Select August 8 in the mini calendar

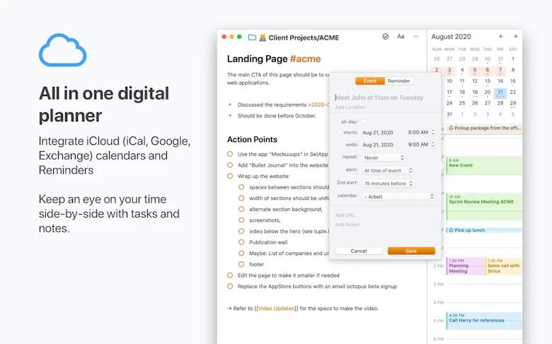click(x=513, y=70)
